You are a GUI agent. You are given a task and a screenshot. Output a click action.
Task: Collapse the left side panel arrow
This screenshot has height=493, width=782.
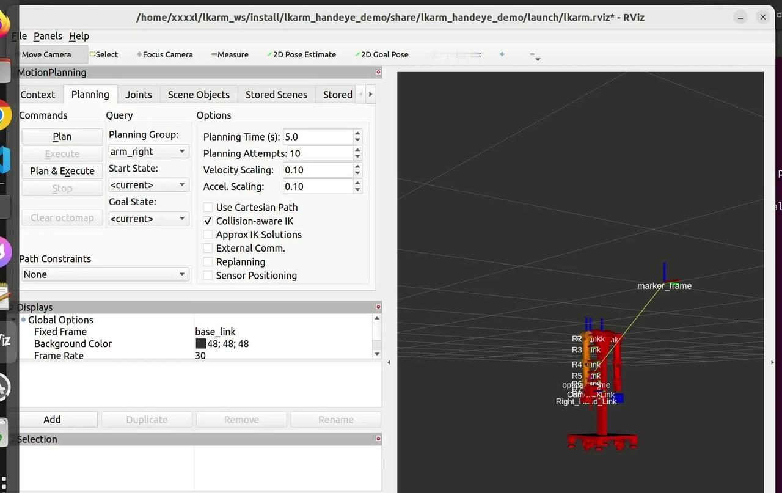point(389,362)
